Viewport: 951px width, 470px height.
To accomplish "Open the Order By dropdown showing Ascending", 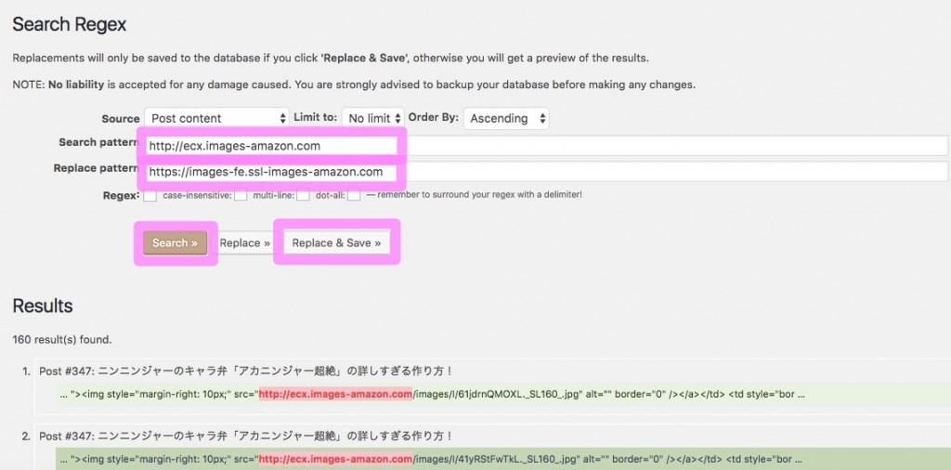I will click(x=506, y=118).
